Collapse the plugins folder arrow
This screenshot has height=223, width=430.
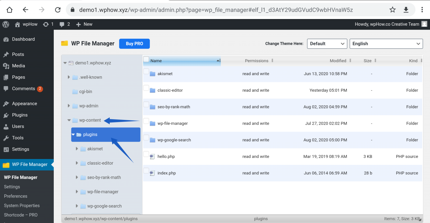[x=73, y=135]
